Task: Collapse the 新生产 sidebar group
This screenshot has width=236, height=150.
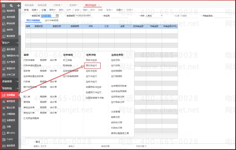Action: click(17, 43)
